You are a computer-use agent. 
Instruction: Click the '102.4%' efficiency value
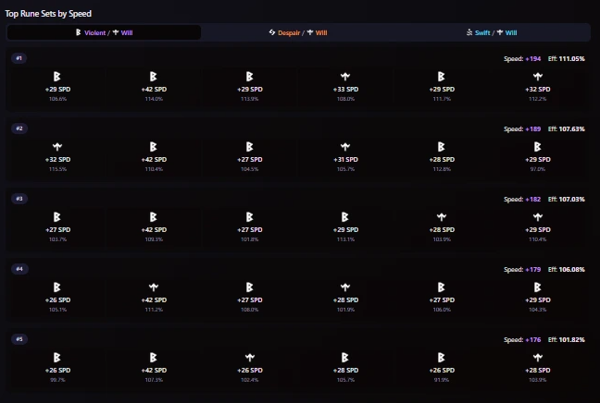point(249,380)
